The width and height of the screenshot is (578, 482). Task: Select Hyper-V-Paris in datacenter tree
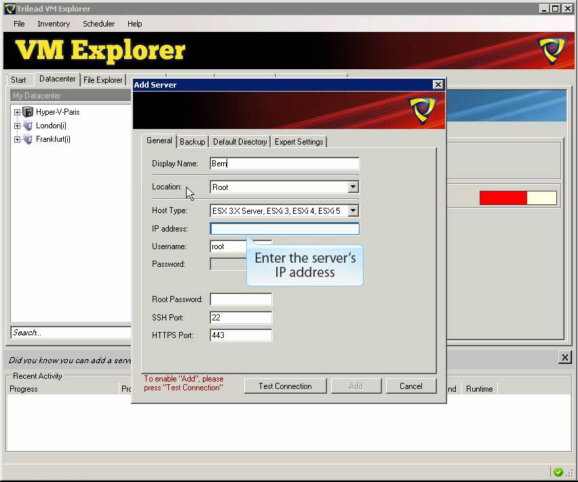pos(58,112)
